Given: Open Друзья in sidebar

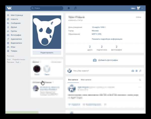Looking at the screenshot, I should pyautogui.click(x=14, y=27).
